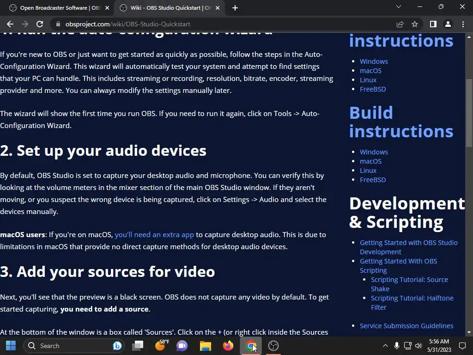The width and height of the screenshot is (473, 355).
Task: Open Task View from the taskbar
Action: pos(138,346)
